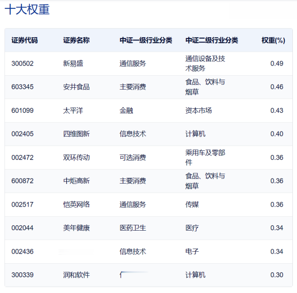
Task: Select security name 太平洋
Action: point(73,110)
